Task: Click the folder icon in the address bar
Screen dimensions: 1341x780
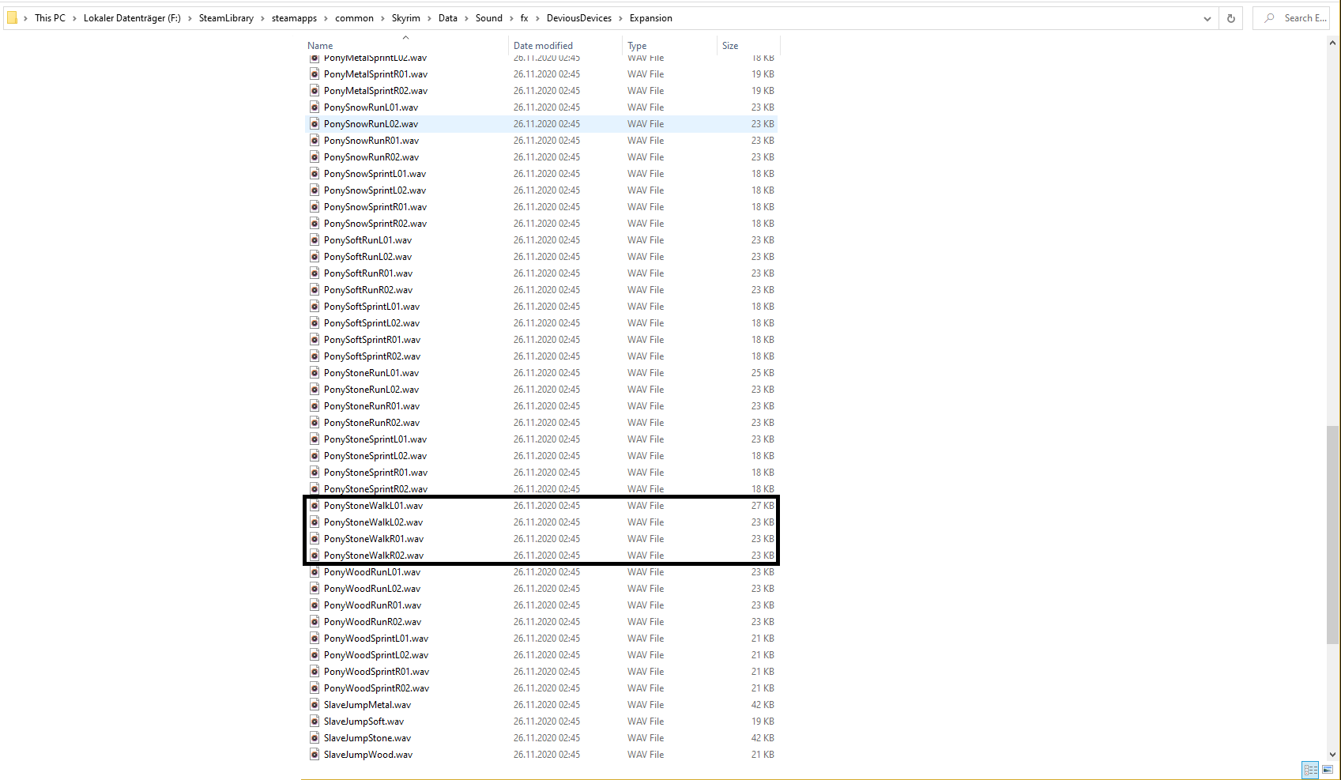Action: coord(13,17)
